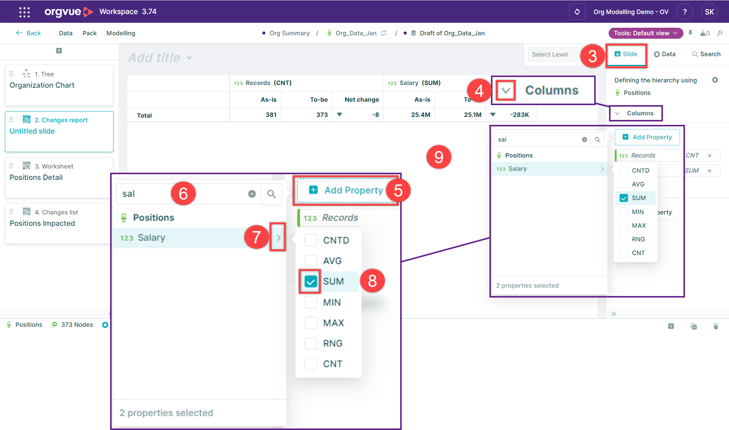Open the SK user avatar menu
This screenshot has width=729, height=430.
tap(709, 12)
